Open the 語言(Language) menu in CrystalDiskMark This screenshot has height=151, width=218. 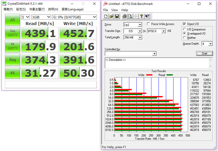coord(73,9)
